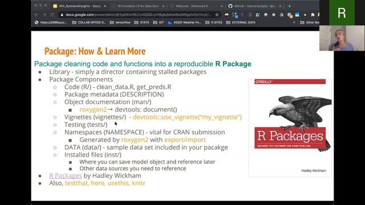Open the Welcome Advanced R tab
365x205 pixels.
pyautogui.click(x=196, y=6)
